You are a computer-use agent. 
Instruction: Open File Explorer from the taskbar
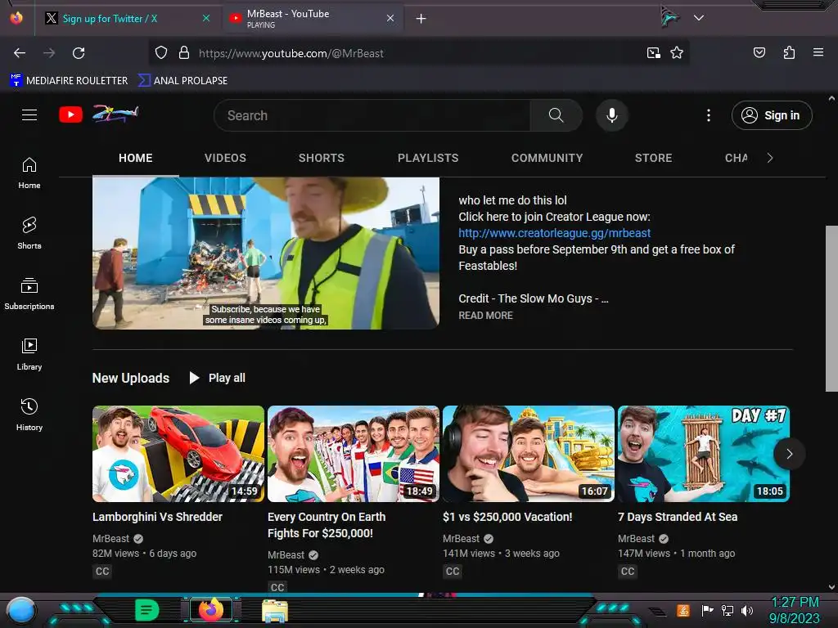pos(275,611)
